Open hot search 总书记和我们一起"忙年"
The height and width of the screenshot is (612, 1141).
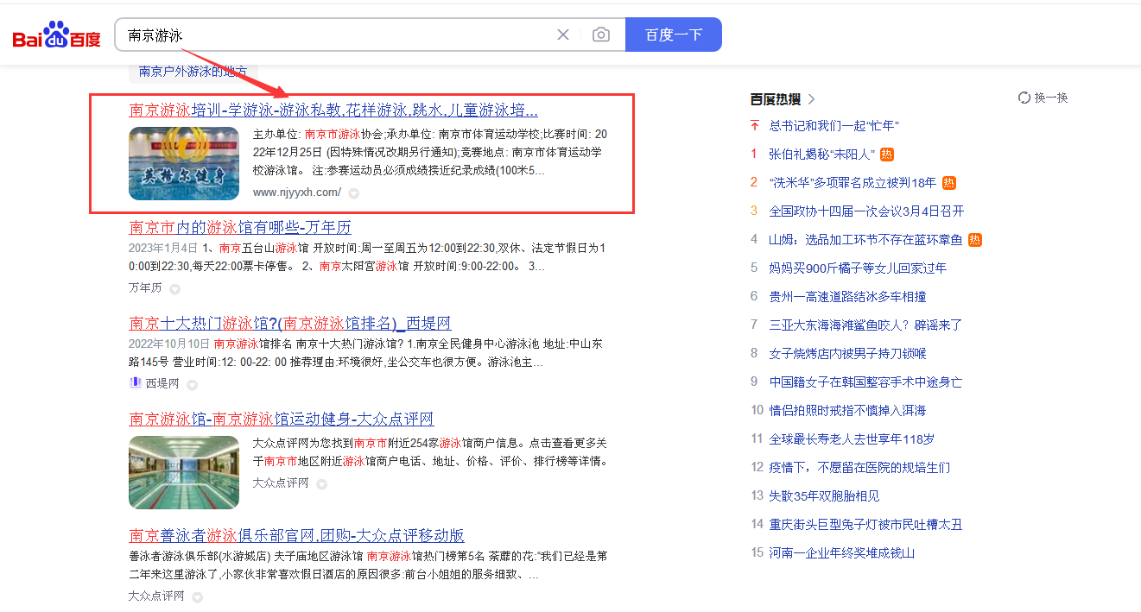coord(834,126)
